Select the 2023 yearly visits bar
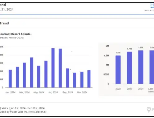Image resolution: width=154 pixels, height=118 pixels. point(129,68)
